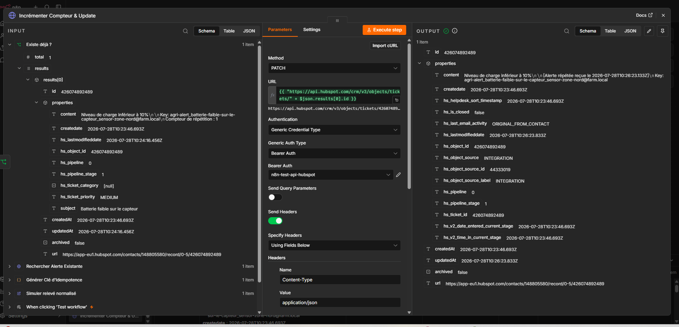Select the Parameters tab
Viewport: 679px width, 327px height.
click(280, 30)
